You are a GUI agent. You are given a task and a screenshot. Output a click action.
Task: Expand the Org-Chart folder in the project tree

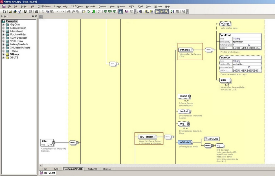tap(3, 25)
